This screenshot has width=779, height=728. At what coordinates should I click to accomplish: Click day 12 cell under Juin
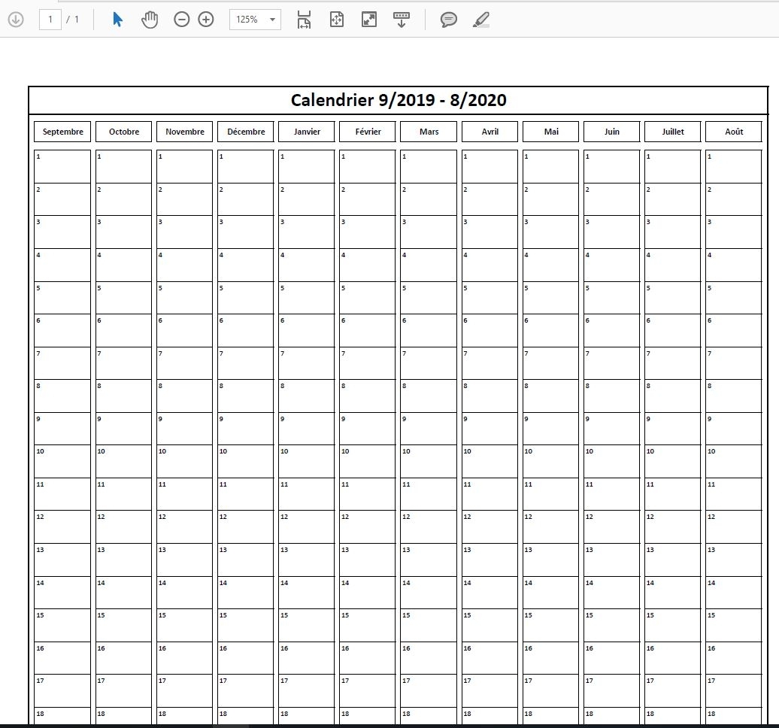(611, 526)
